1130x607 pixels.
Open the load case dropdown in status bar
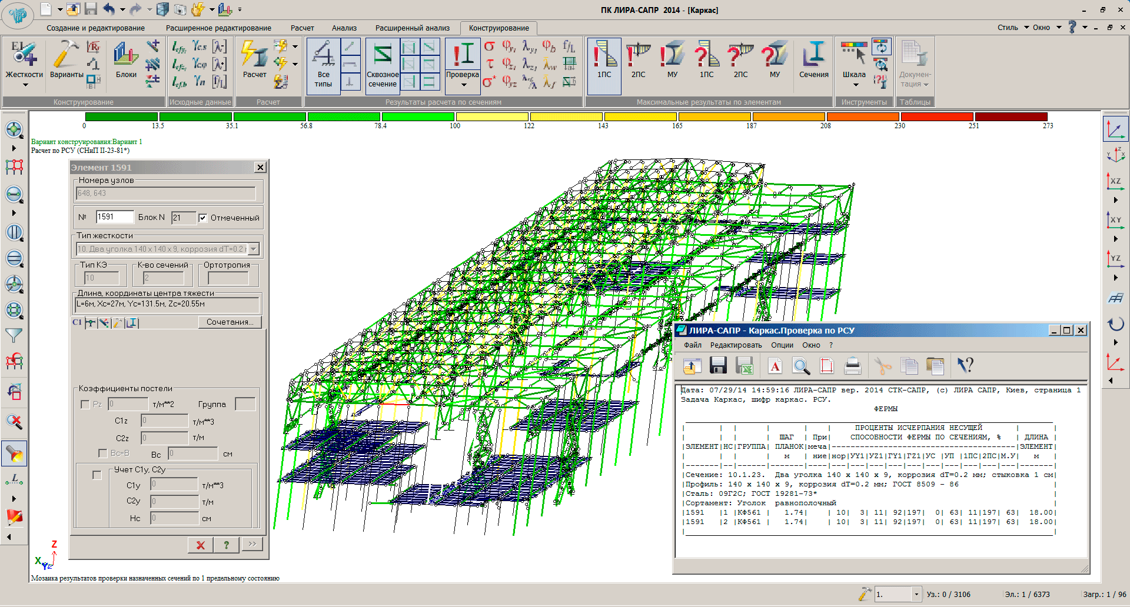click(916, 595)
